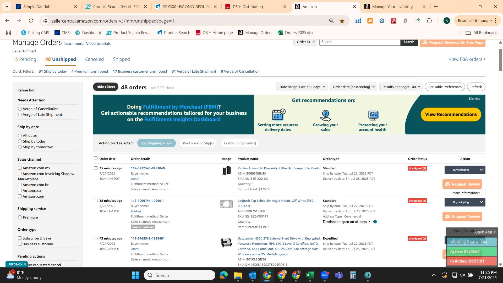Select Ship by tomorrow radio button
Screen dimensions: 503x283
tap(20, 147)
